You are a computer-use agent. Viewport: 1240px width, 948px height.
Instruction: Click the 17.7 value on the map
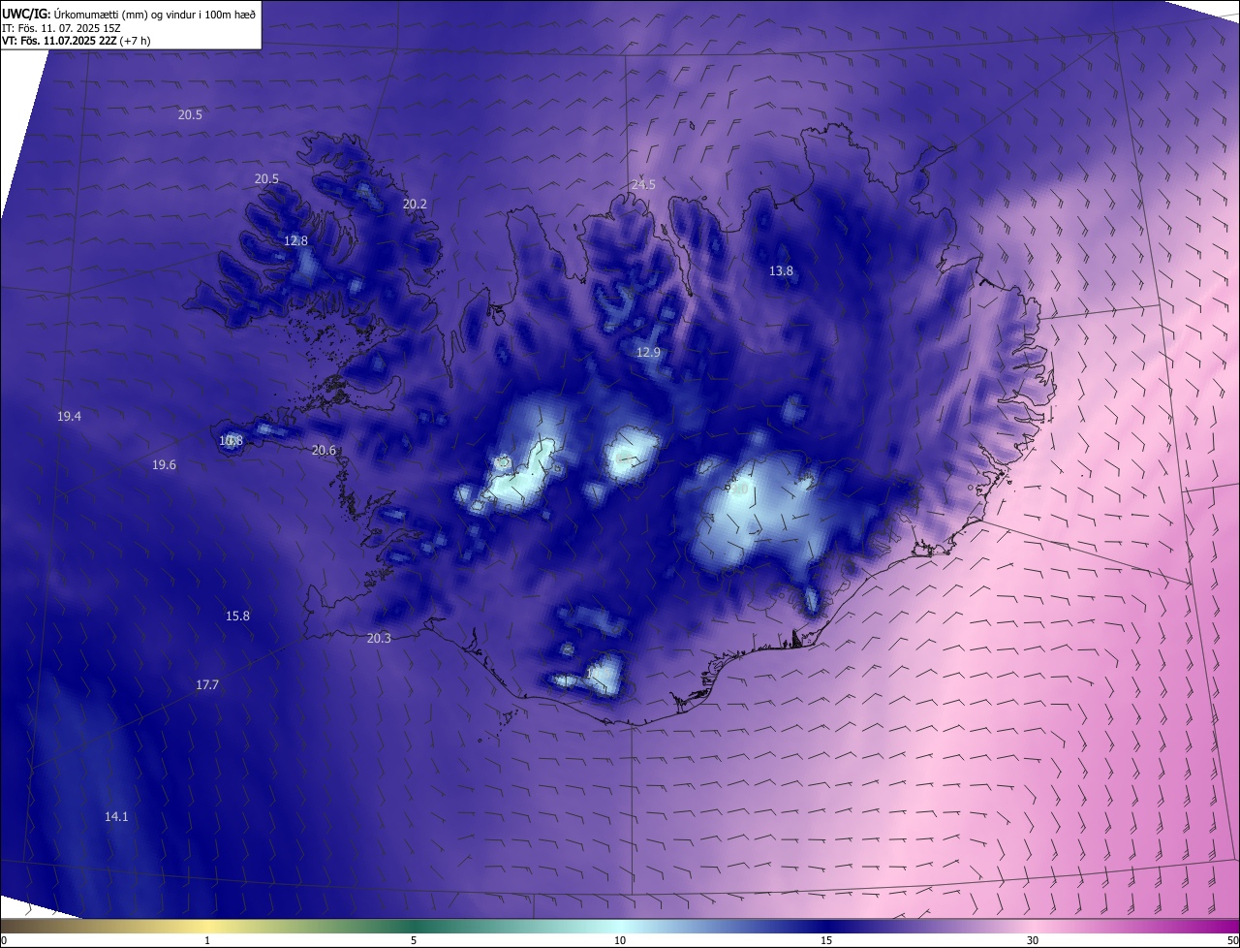pos(207,684)
